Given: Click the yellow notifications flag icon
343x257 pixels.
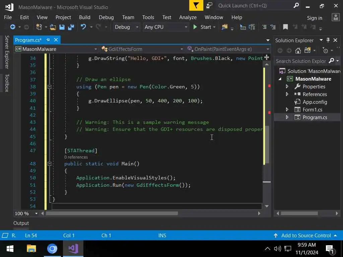Looking at the screenshot, I should coord(196,5).
